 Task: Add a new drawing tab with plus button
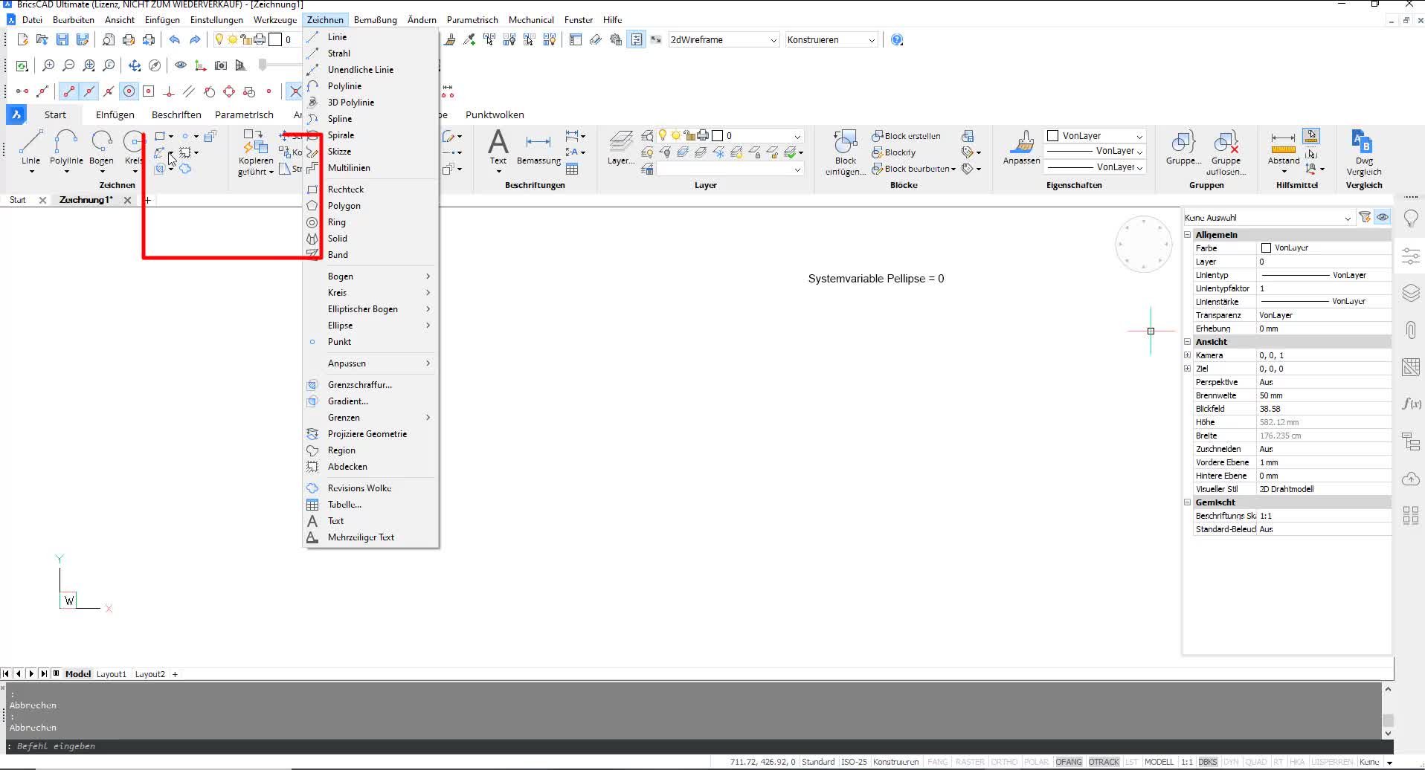(147, 200)
